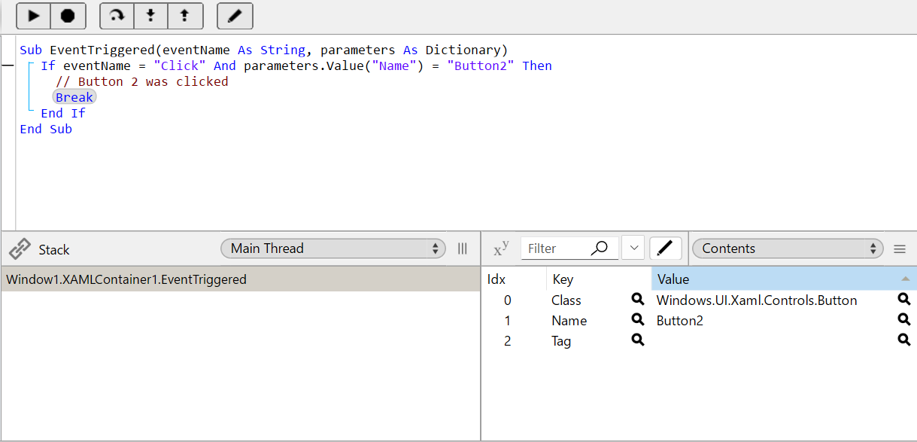Viewport: 917px width, 442px height.
Task: Click the Stack panel divider toggle icon
Action: 462,248
